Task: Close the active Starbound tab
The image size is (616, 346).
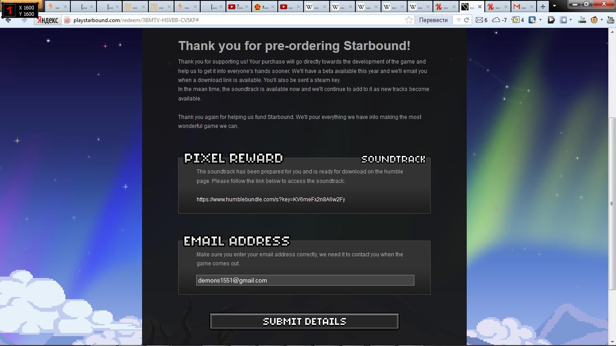Action: point(479,6)
